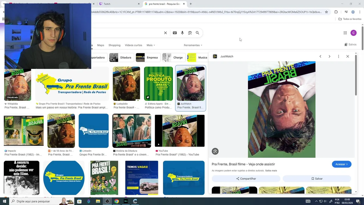
Task: Open OBS Studio from the taskbar
Action: 107,201
